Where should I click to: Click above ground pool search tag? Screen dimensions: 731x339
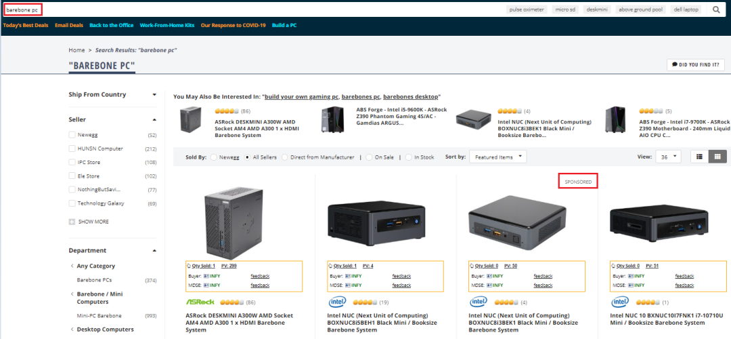coord(640,9)
